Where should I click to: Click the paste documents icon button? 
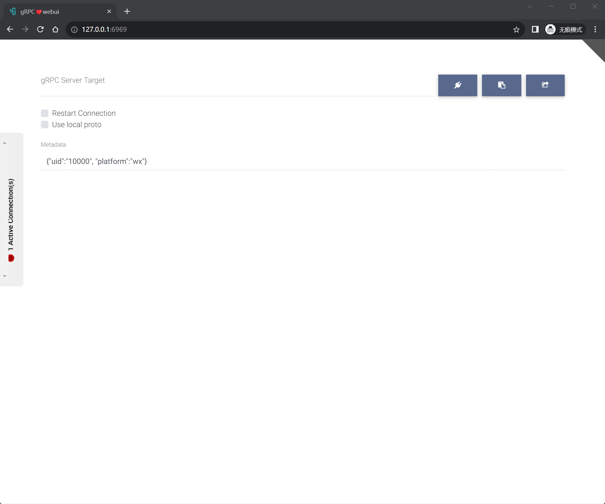tap(501, 85)
